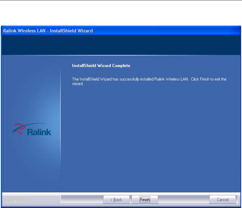Click the message "successfully installed Ralink Wireless LAN"
Image resolution: width=242 pixels, height=208 pixels.
(154, 79)
